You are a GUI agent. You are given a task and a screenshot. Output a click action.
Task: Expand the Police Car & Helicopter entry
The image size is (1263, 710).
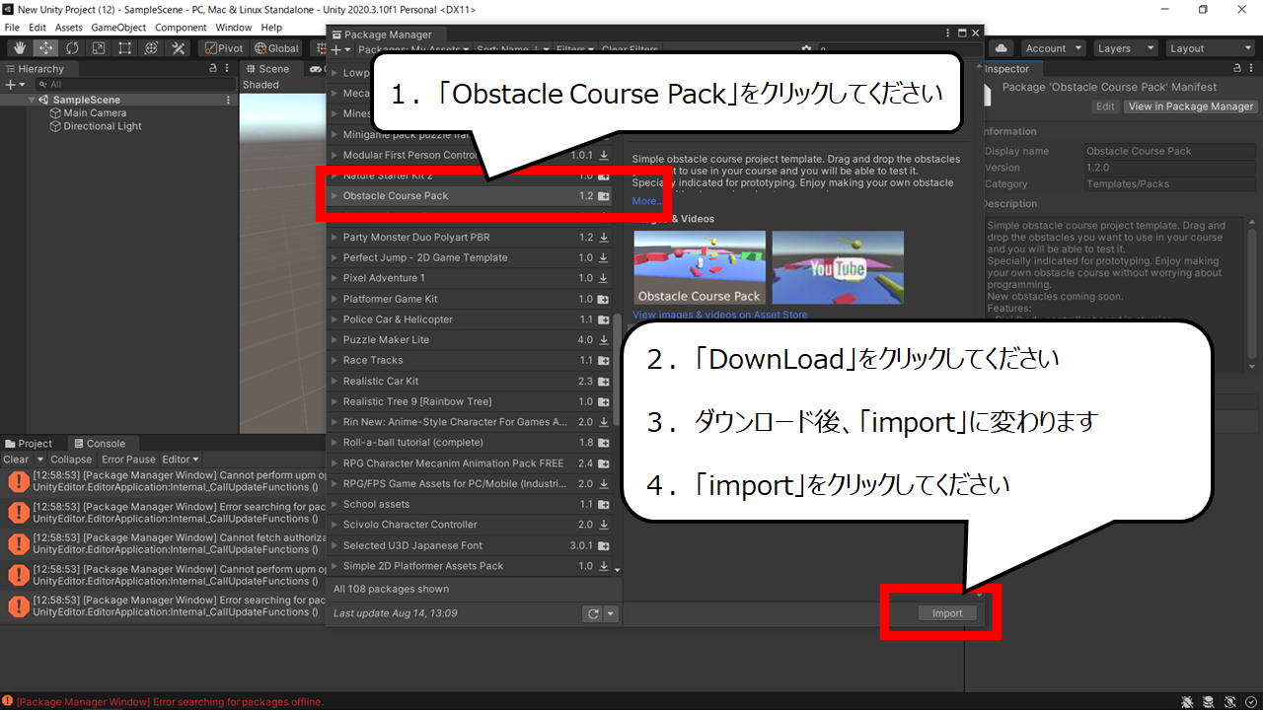[x=334, y=319]
